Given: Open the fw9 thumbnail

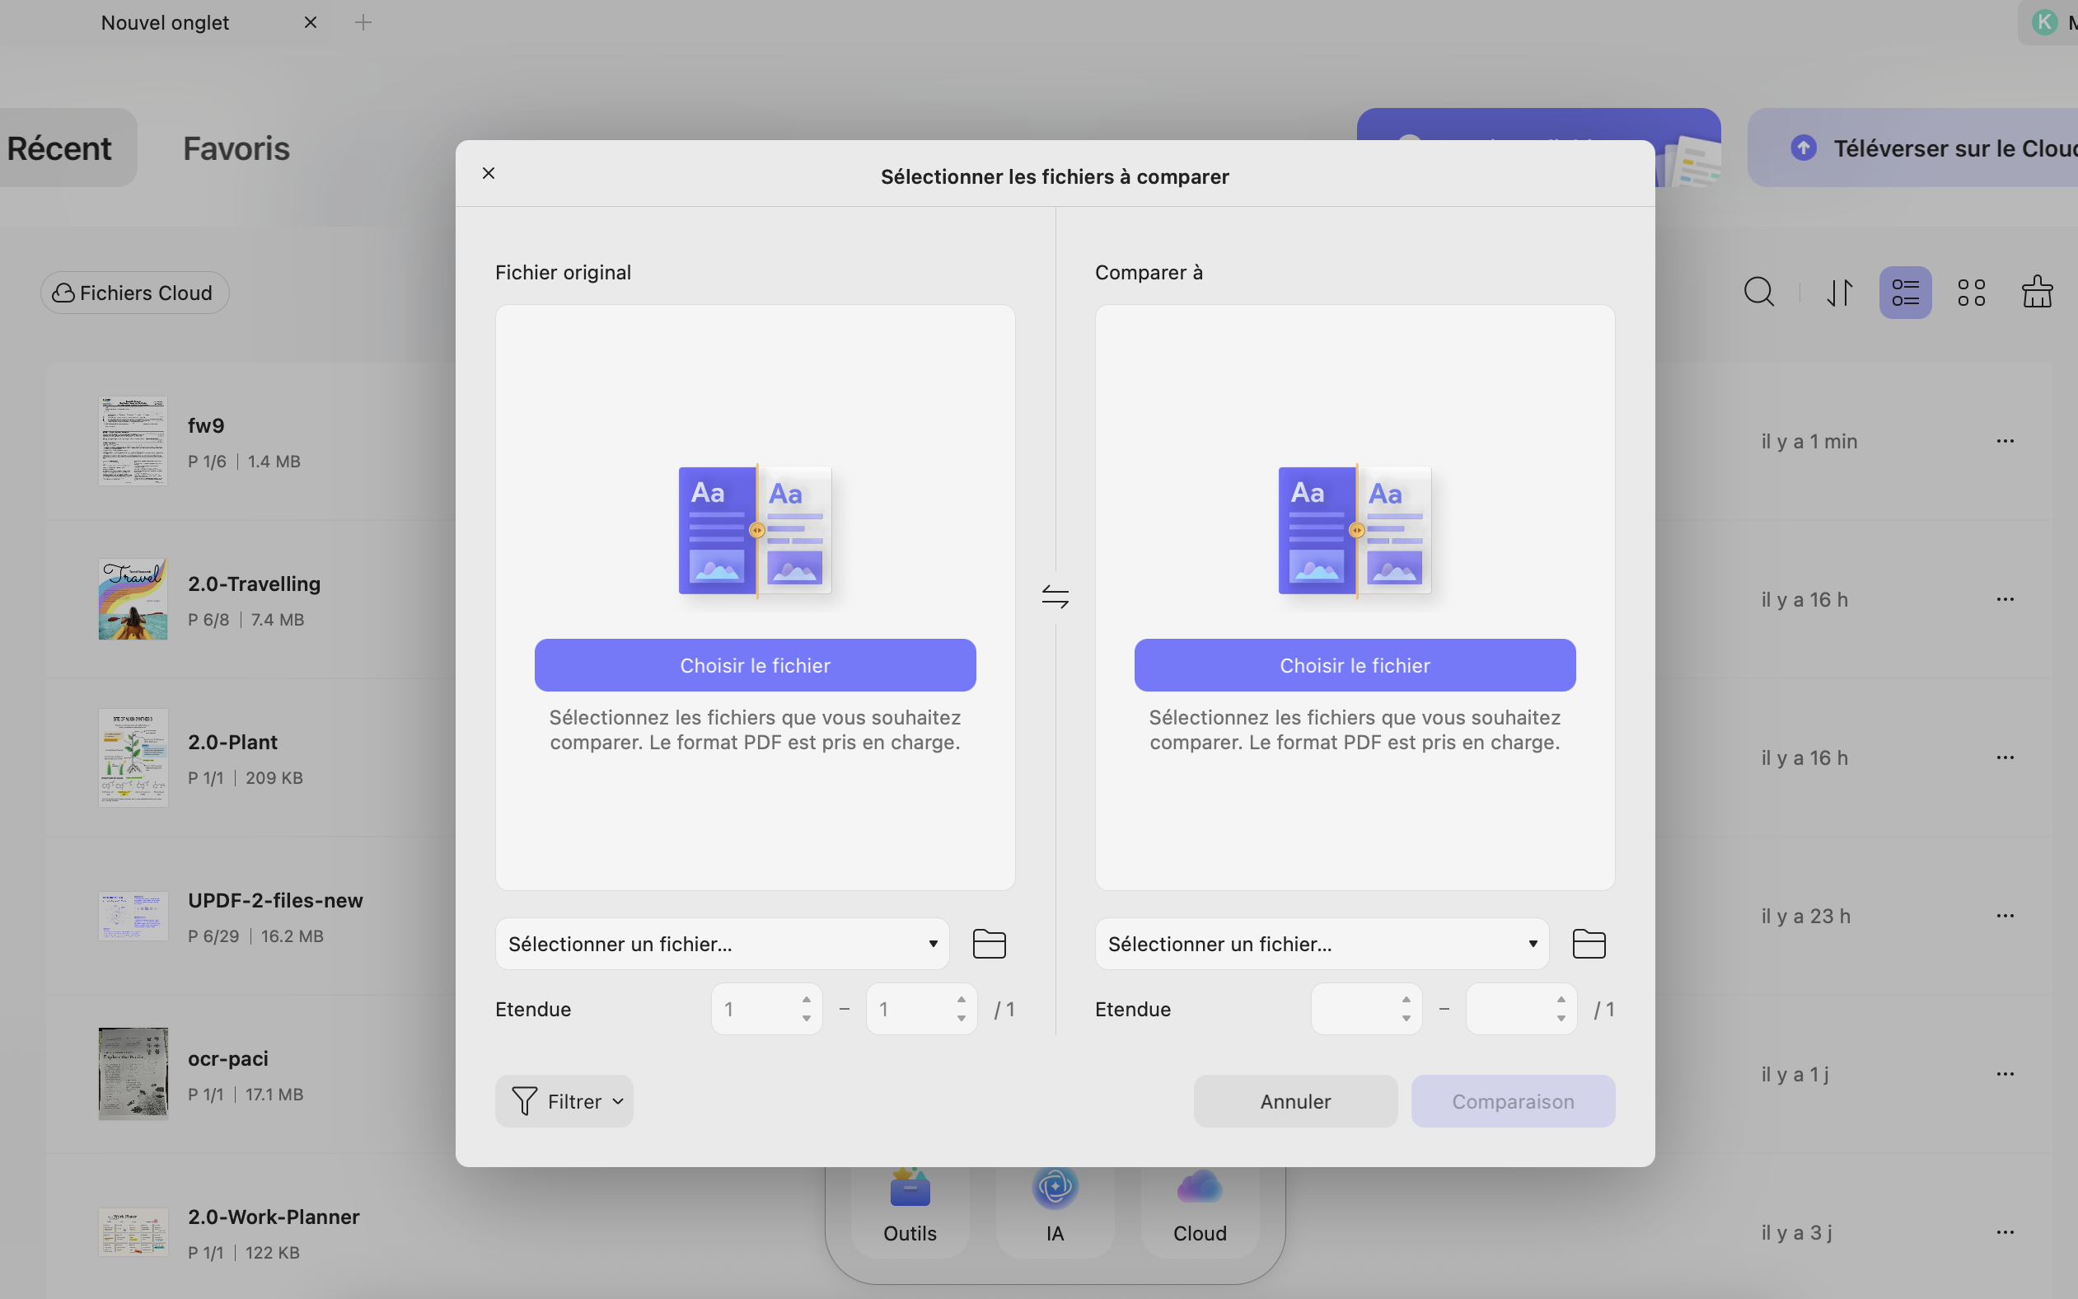Looking at the screenshot, I should [132, 441].
